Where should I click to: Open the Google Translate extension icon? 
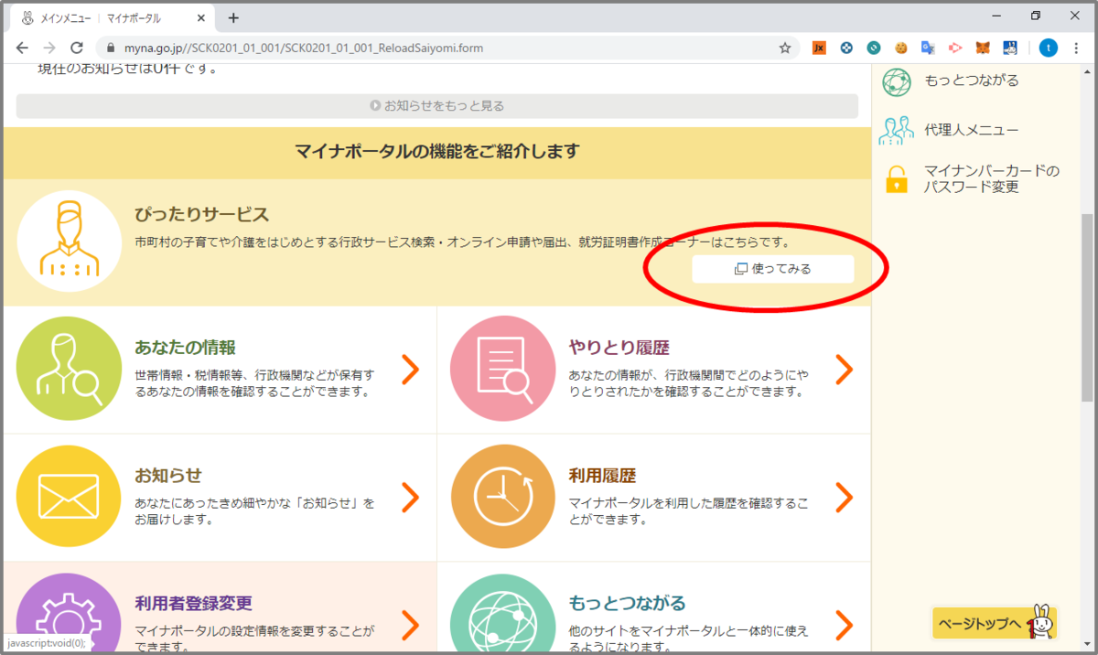[928, 48]
